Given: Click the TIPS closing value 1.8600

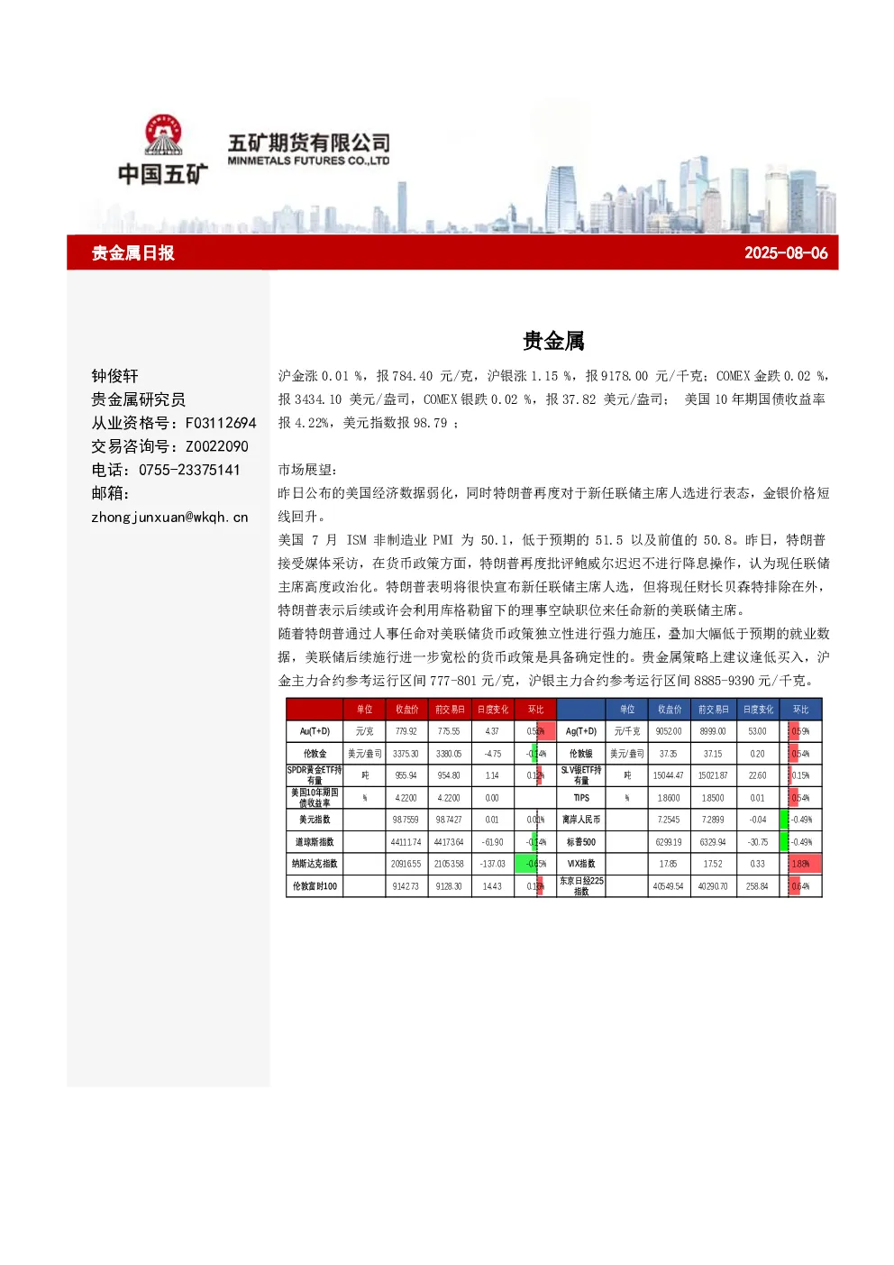Looking at the screenshot, I should [669, 798].
